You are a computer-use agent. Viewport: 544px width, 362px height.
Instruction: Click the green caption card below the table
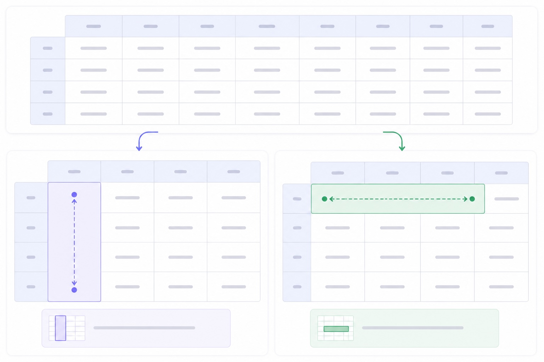[404, 328]
